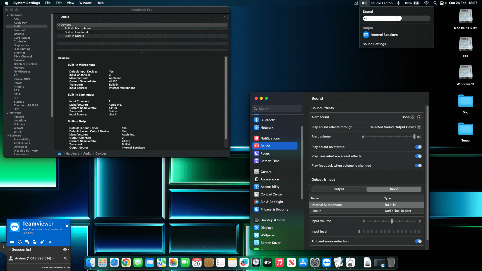Collapse the Hardware tree in System Information

tap(8, 15)
